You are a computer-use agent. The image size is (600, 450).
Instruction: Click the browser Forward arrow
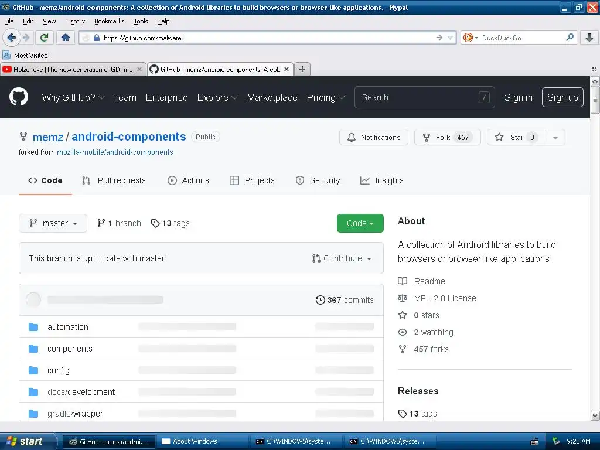(26, 37)
